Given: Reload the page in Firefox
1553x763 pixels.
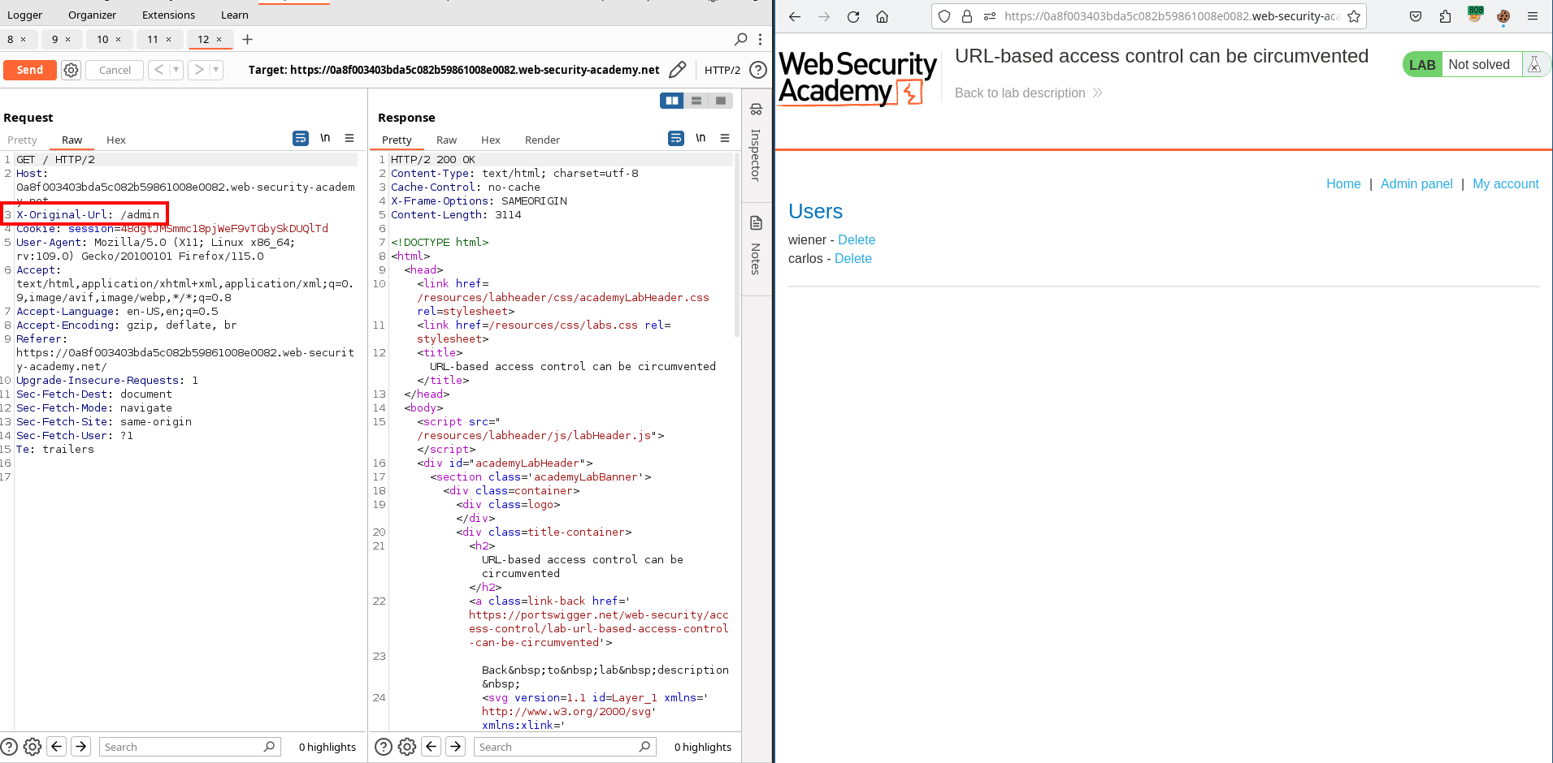Looking at the screenshot, I should coord(853,16).
